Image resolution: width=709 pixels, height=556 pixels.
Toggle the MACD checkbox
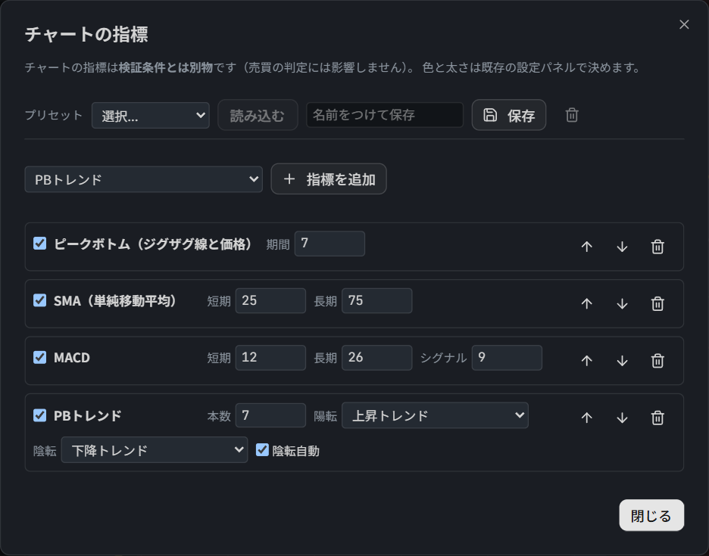(x=40, y=357)
